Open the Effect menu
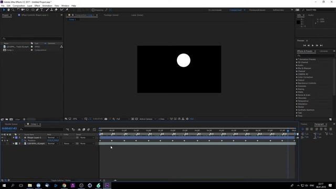The width and height of the screenshot is (336, 189). click(37, 6)
